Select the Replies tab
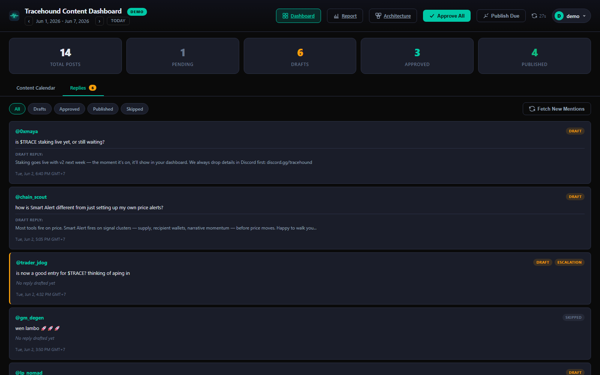The image size is (600, 375). pos(83,88)
